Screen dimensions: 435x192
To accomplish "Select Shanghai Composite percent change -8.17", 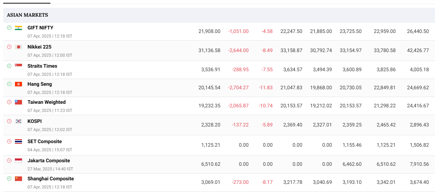I will pos(267,182).
